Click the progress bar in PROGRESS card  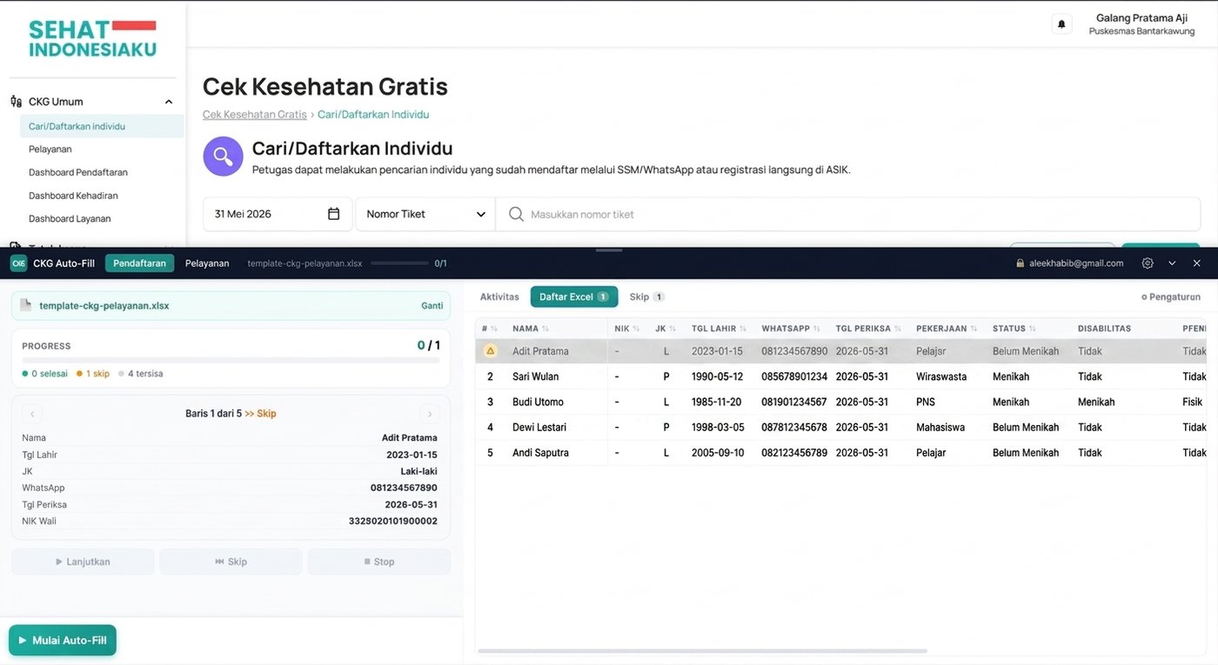231,360
